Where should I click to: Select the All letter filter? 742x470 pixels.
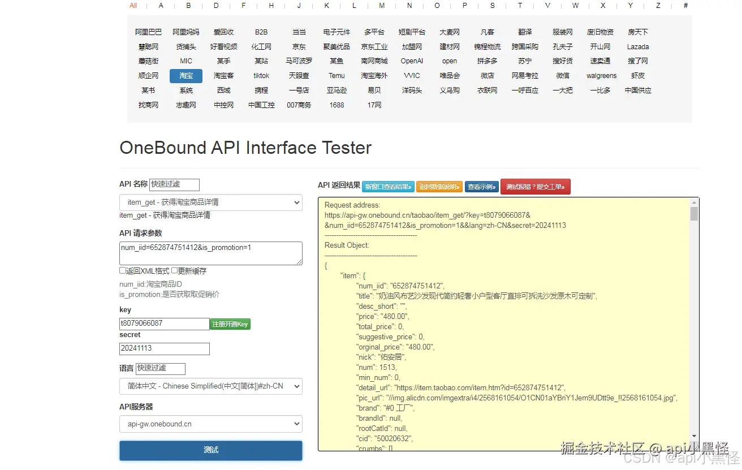[x=133, y=6]
